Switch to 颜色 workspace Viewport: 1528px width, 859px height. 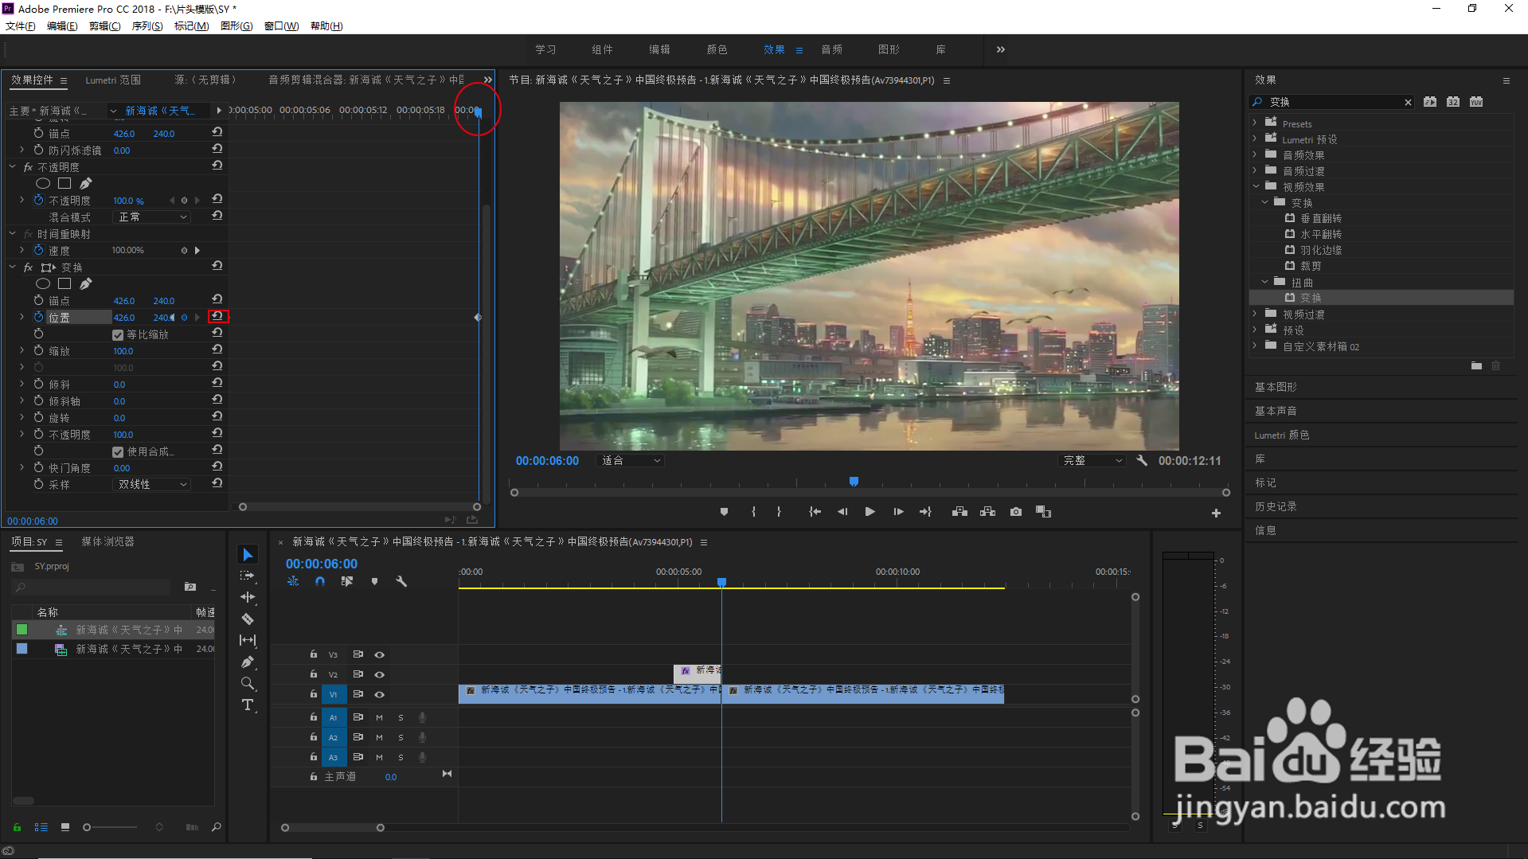717,49
